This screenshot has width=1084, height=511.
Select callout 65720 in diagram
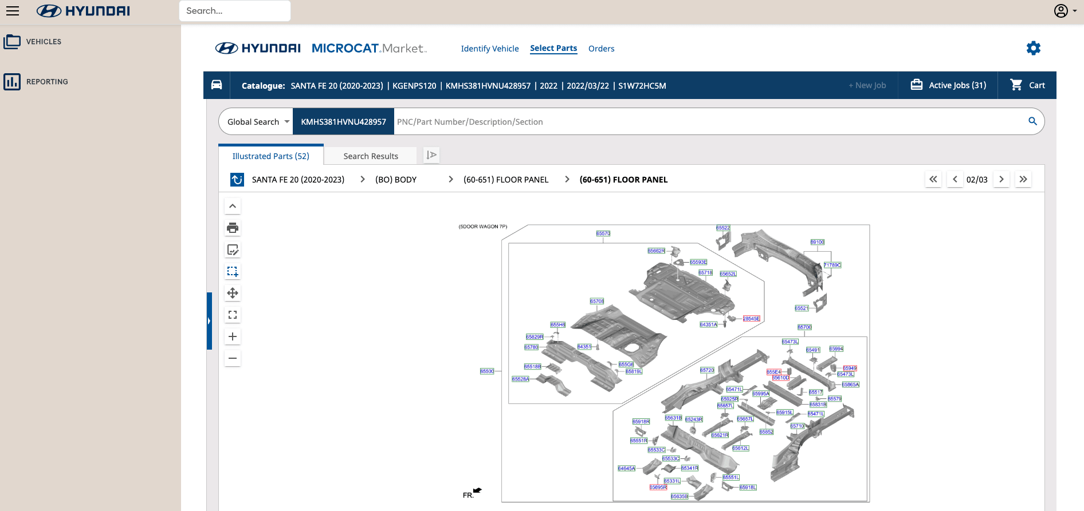[707, 370]
